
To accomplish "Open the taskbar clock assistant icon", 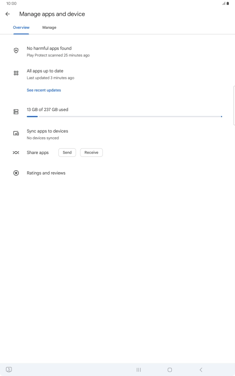I will click(9, 369).
